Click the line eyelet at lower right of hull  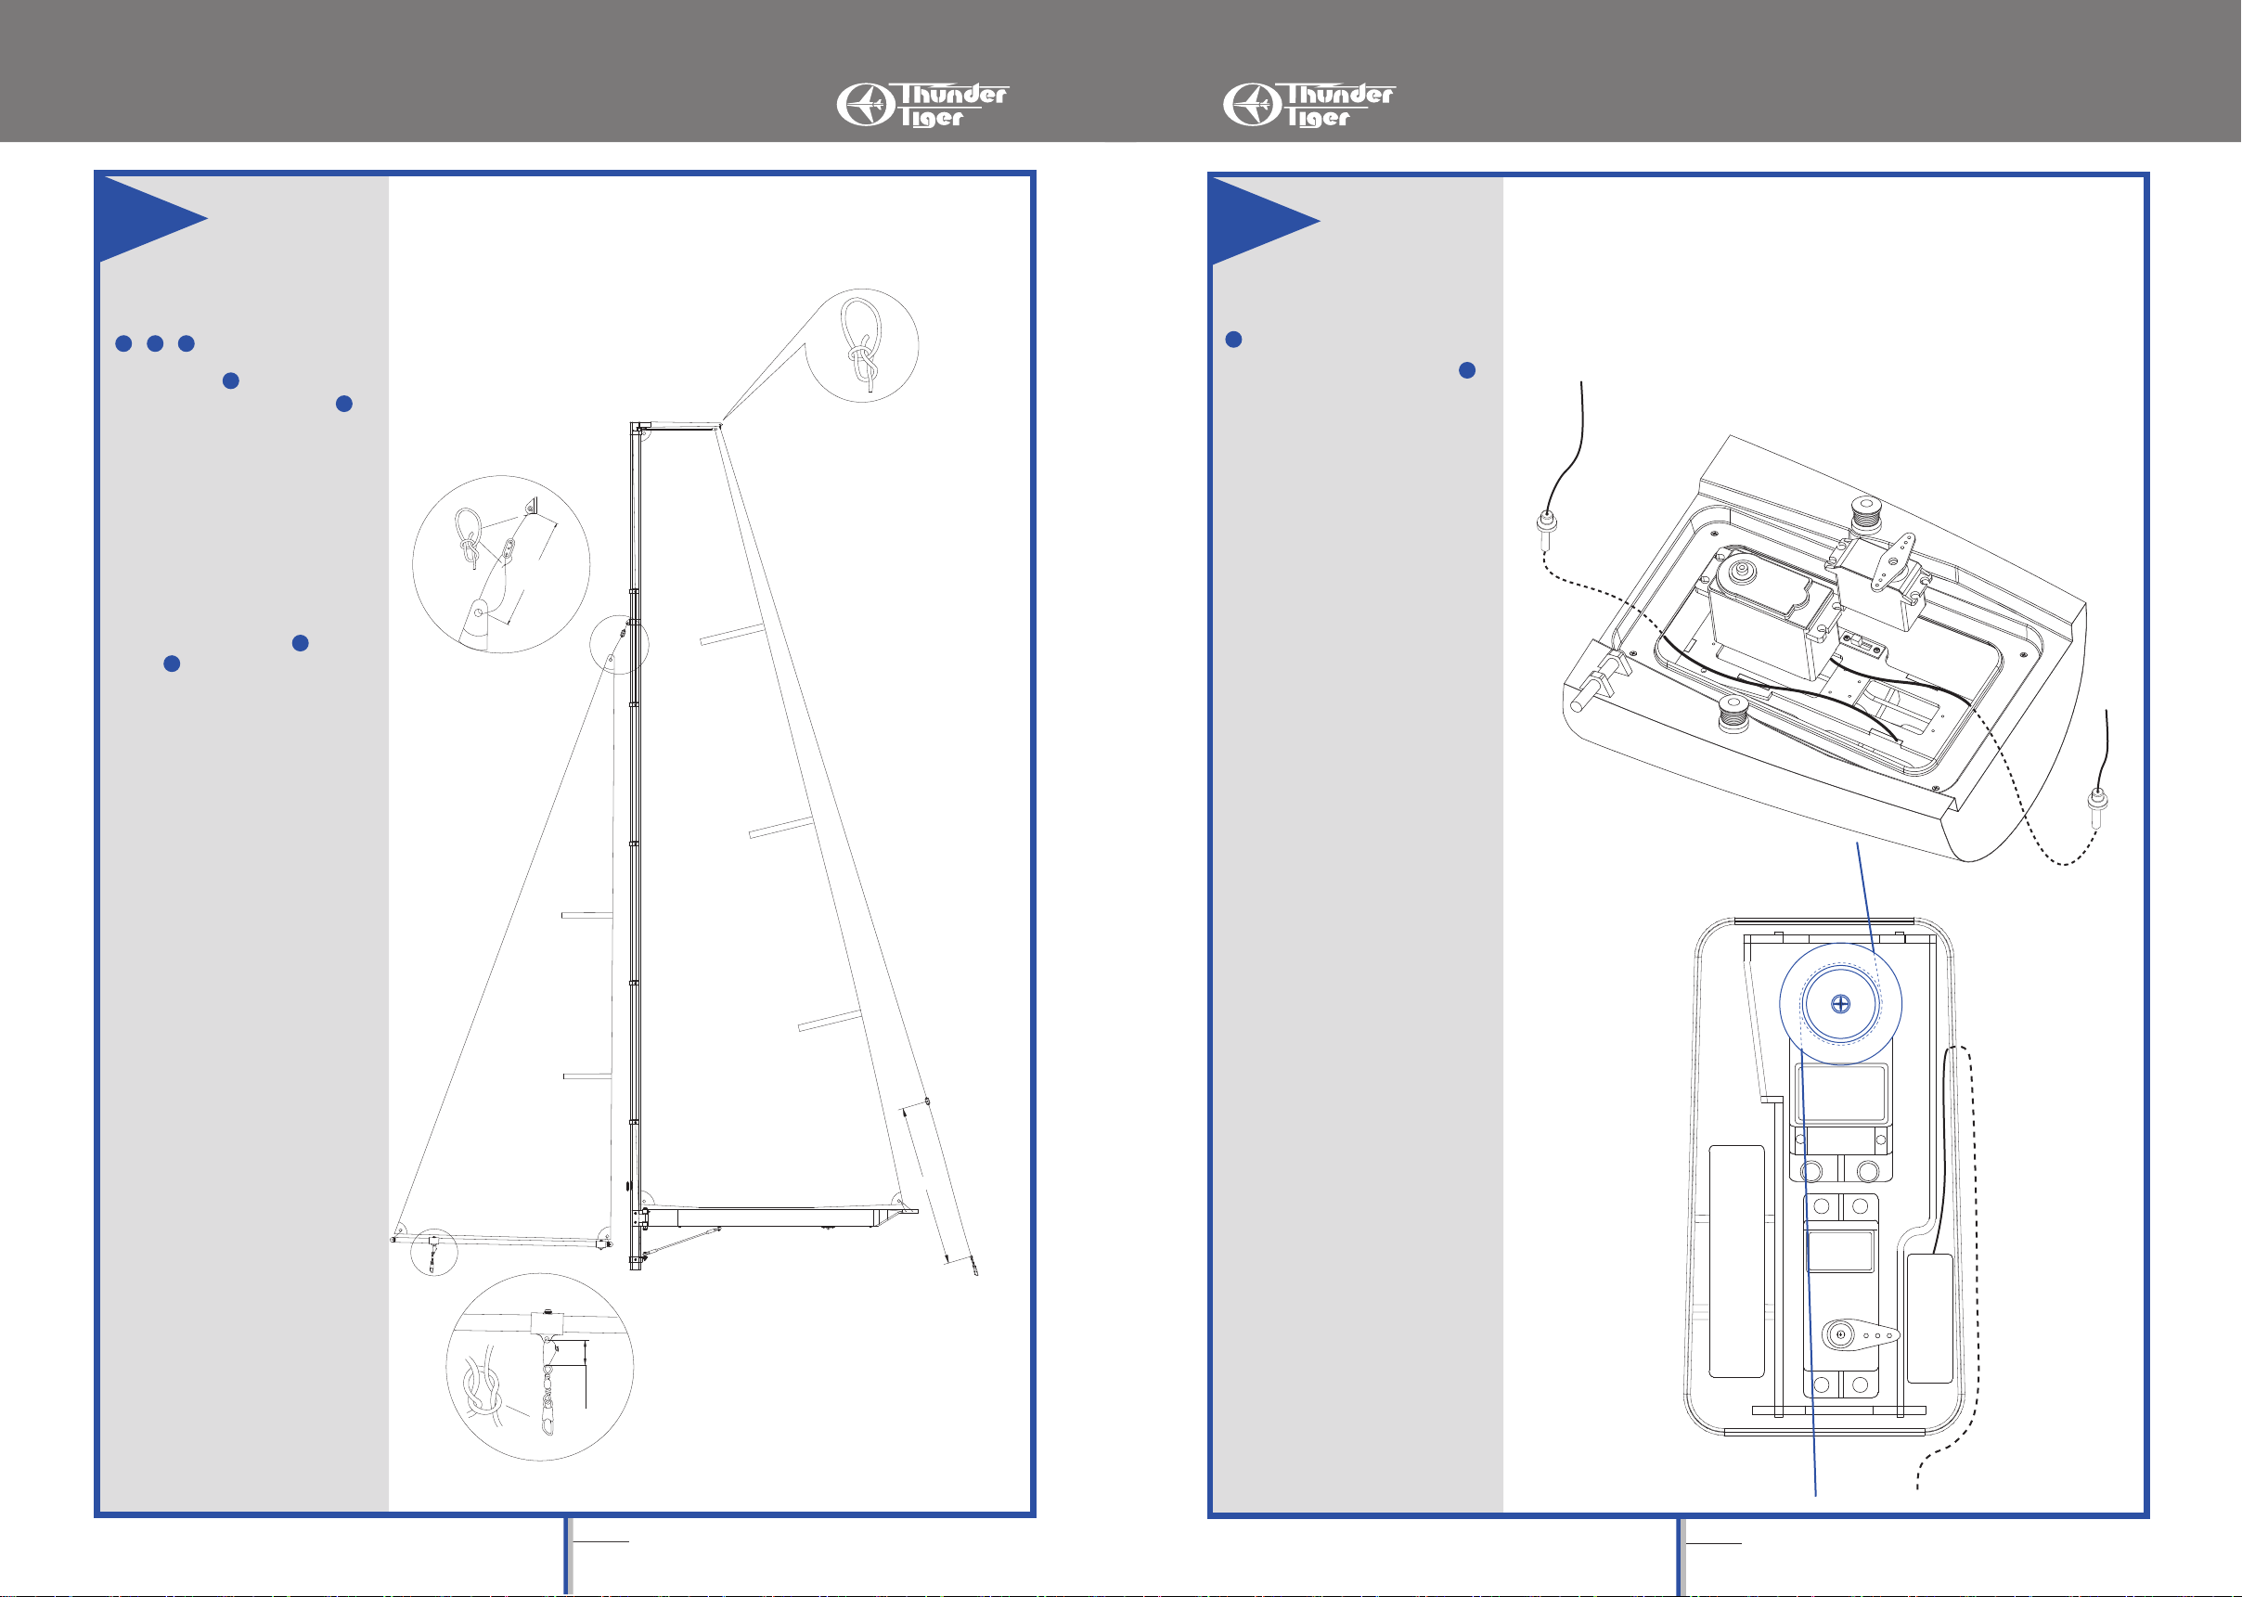2096,806
